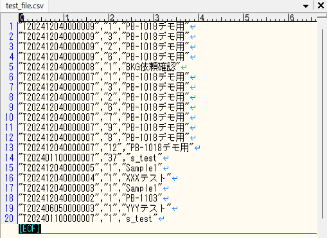Click value "2" on line 8

[x=110, y=97]
